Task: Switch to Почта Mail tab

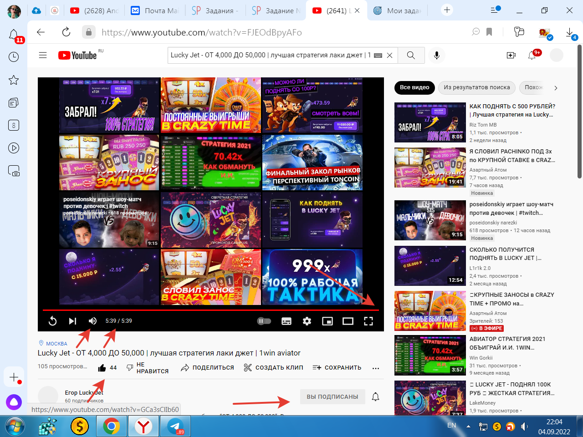Action: (x=154, y=10)
